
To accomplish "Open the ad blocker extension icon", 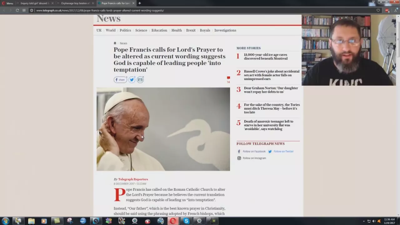I will (x=387, y=10).
